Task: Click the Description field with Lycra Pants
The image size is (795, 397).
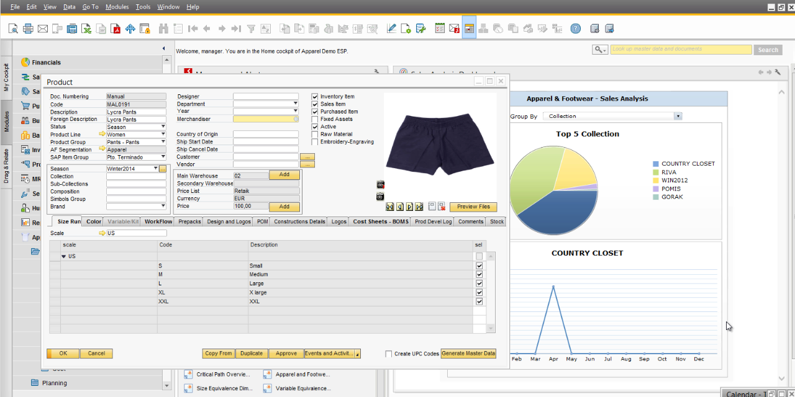Action: [x=135, y=112]
